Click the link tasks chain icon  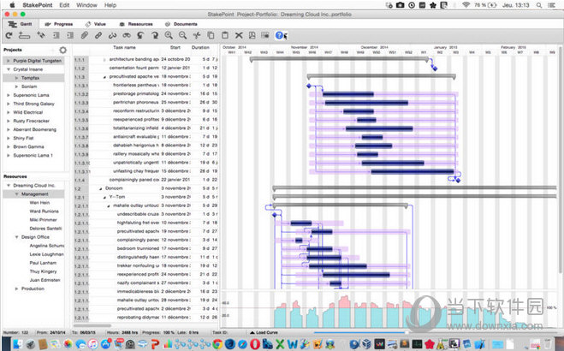[x=98, y=35]
